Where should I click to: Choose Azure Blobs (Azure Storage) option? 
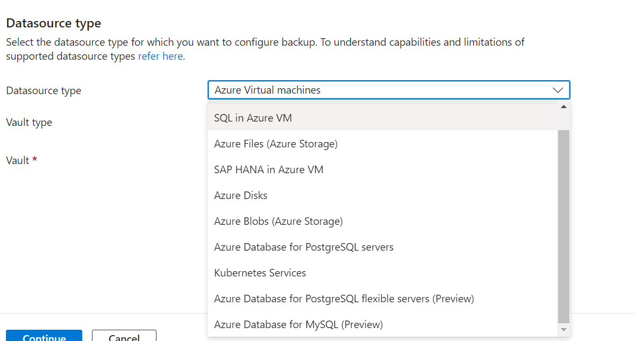pos(278,221)
